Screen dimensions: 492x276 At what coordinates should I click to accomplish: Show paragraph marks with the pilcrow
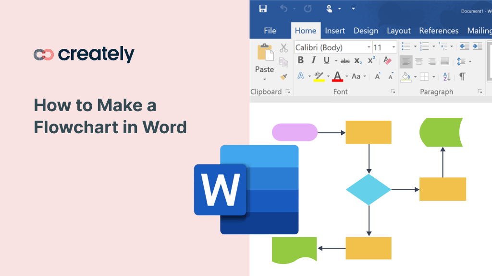pos(463,76)
